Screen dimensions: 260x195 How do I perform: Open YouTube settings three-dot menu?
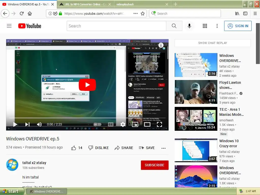[x=217, y=26]
